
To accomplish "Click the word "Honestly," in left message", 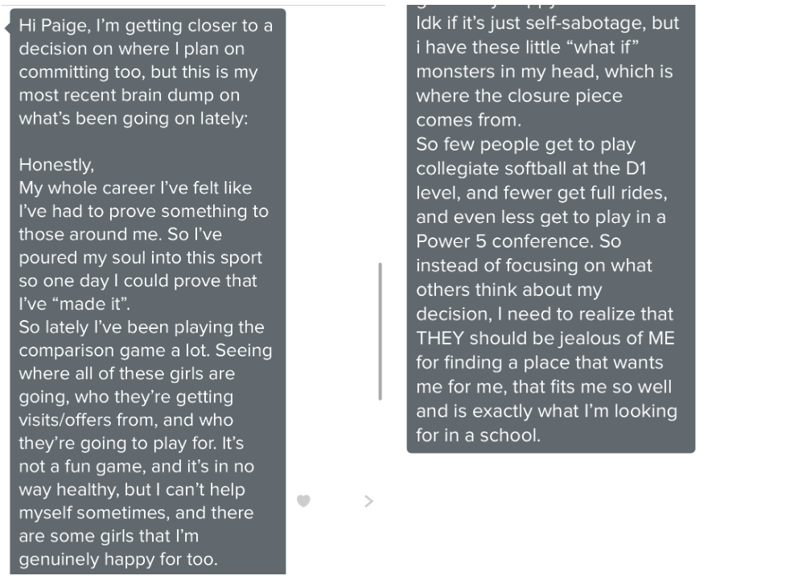I will [x=56, y=165].
